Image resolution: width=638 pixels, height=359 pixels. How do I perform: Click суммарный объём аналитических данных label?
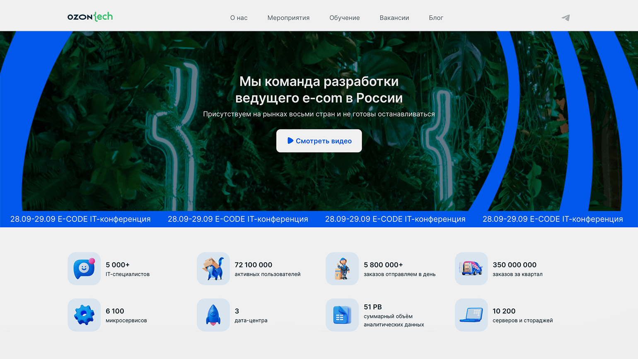click(x=394, y=320)
